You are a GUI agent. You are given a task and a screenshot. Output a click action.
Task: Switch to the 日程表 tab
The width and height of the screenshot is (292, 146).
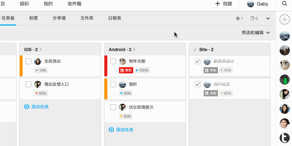[x=115, y=18]
